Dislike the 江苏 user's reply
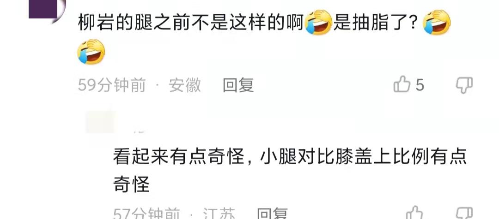The width and height of the screenshot is (499, 219). [x=464, y=213]
